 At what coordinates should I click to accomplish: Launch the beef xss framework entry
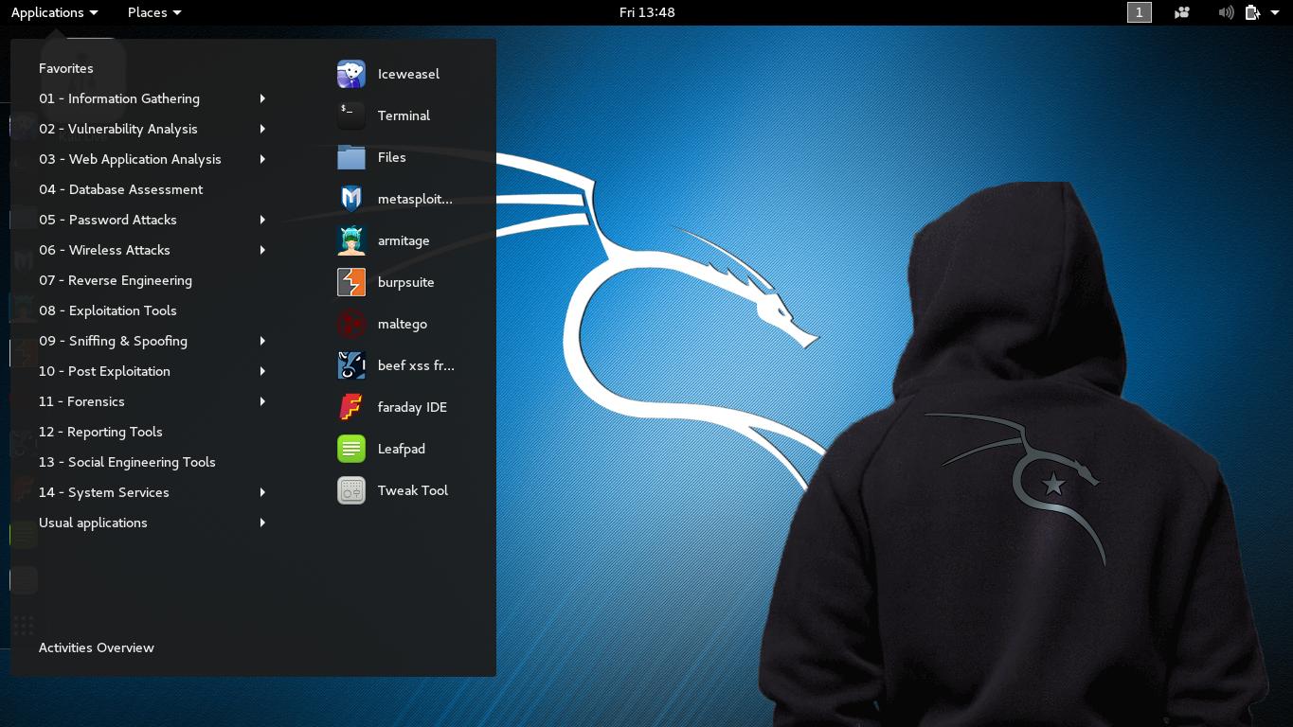396,365
